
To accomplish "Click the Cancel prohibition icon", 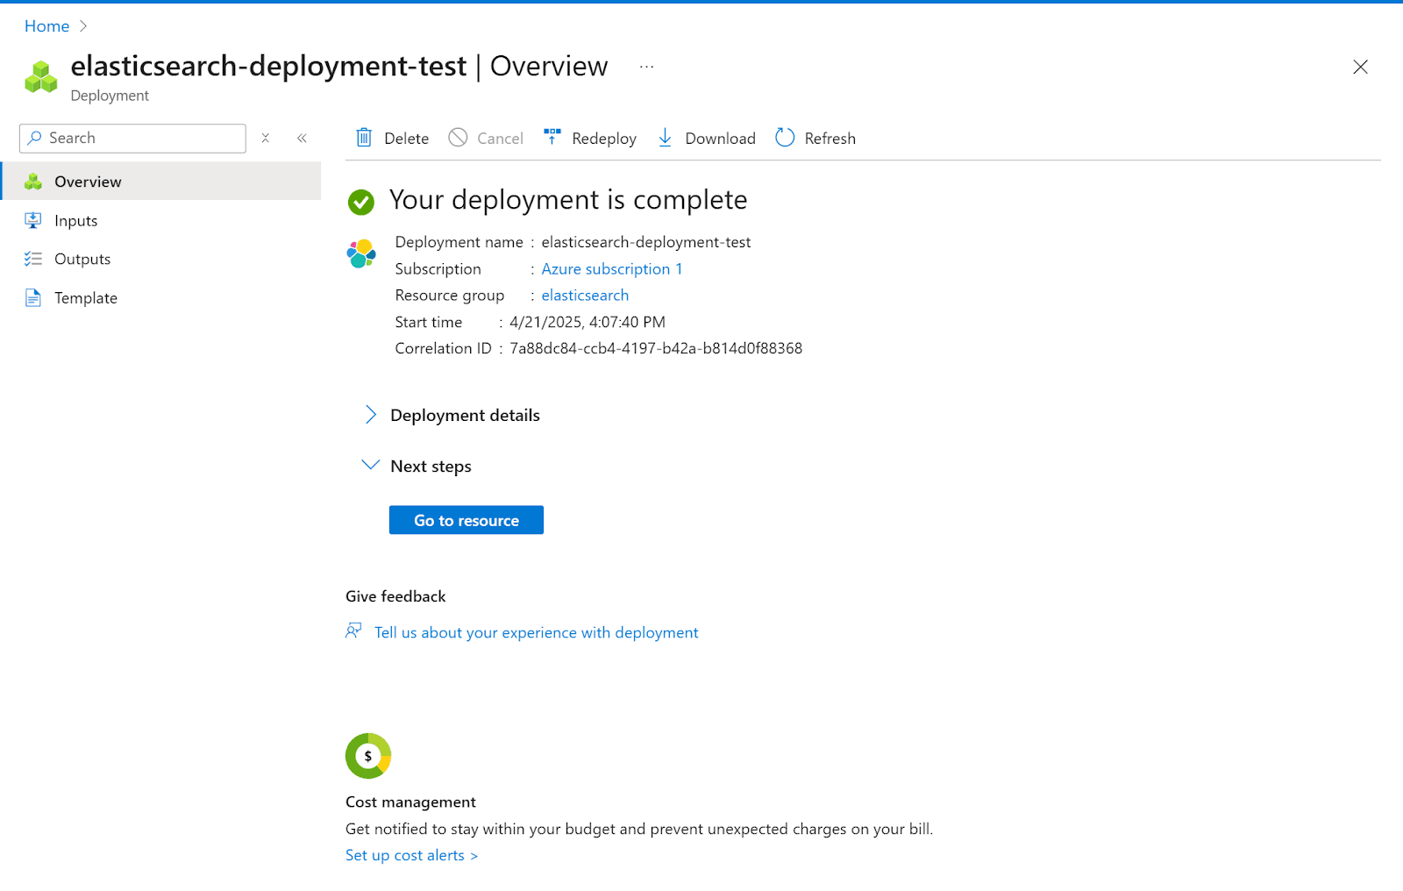I will [x=458, y=138].
